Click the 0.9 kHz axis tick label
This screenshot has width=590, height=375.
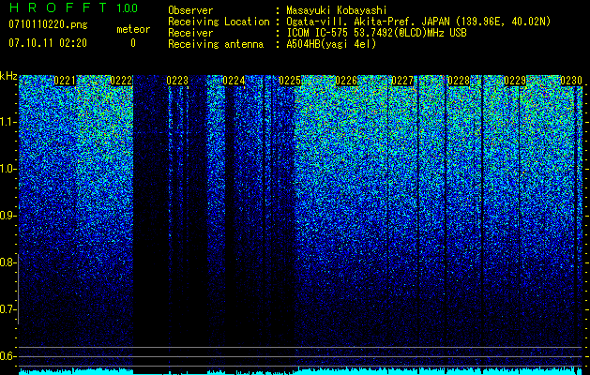[x=8, y=216]
